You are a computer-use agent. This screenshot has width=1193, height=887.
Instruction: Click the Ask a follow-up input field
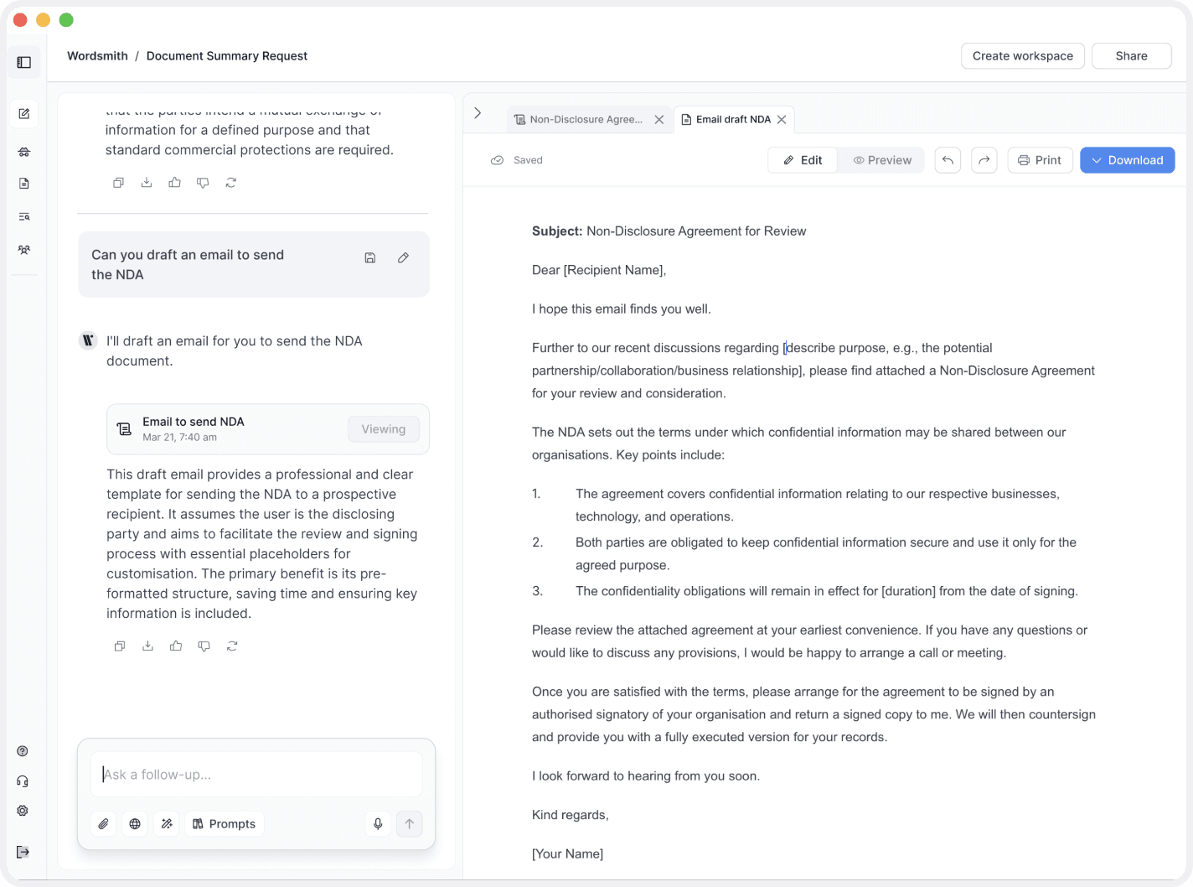256,775
